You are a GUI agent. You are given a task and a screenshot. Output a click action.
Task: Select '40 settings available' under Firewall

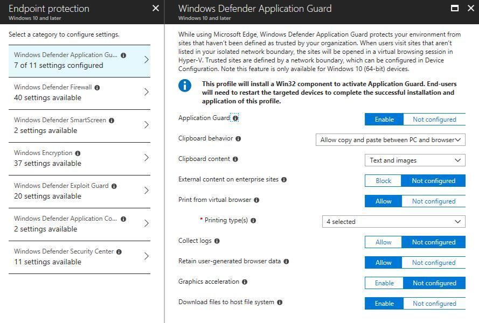[47, 97]
